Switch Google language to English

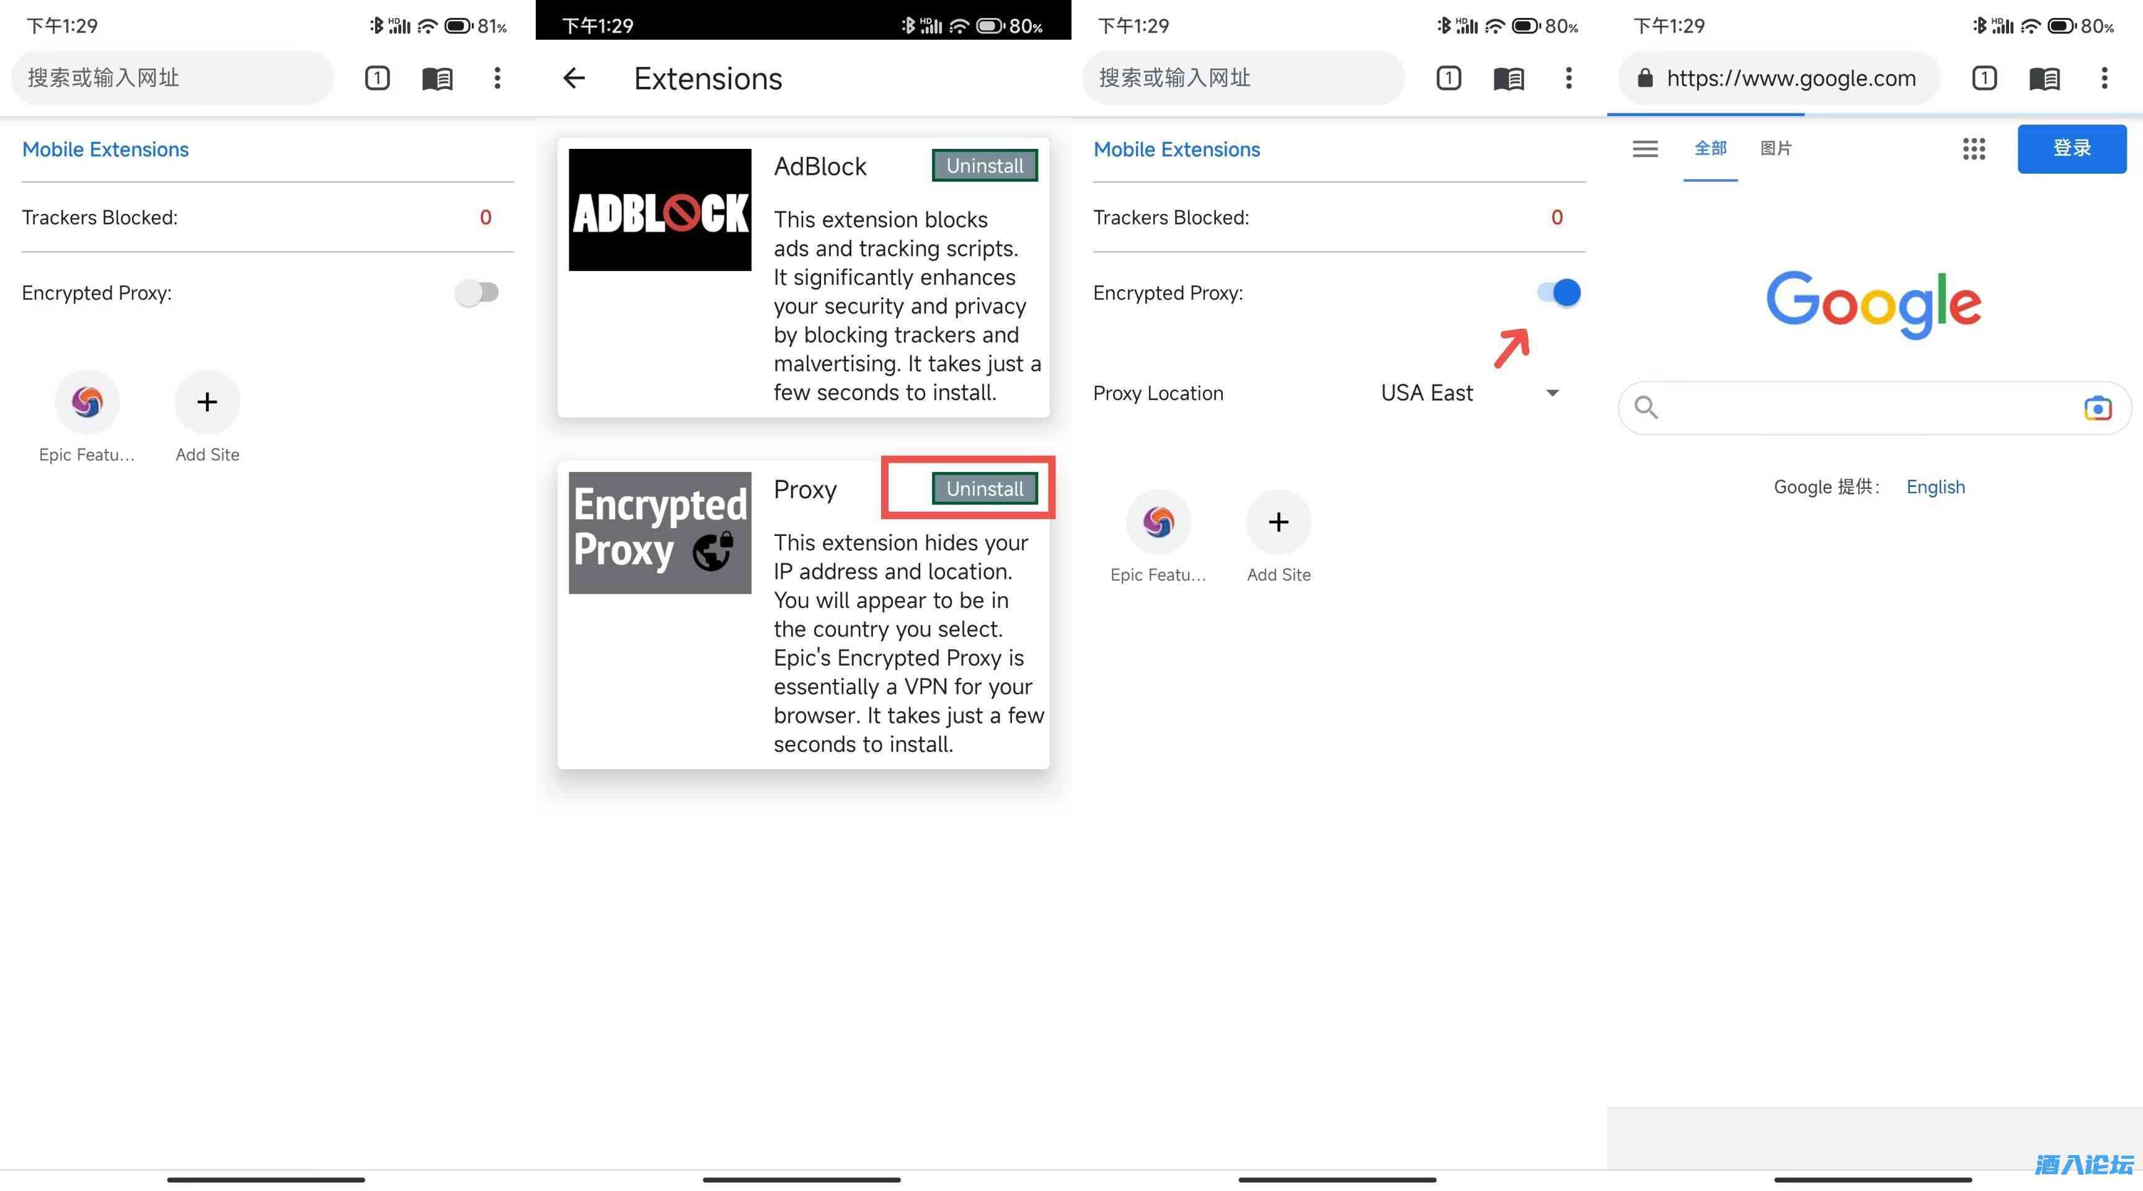point(1935,487)
